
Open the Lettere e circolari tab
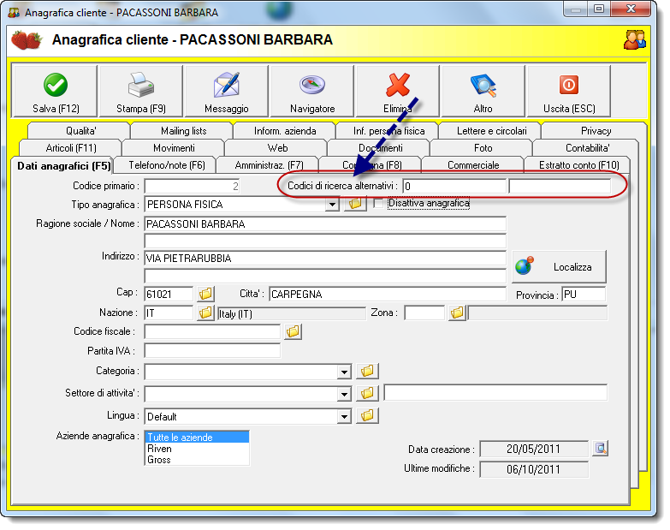491,131
